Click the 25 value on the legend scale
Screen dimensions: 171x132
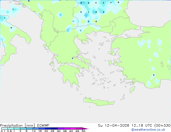pos(52,131)
